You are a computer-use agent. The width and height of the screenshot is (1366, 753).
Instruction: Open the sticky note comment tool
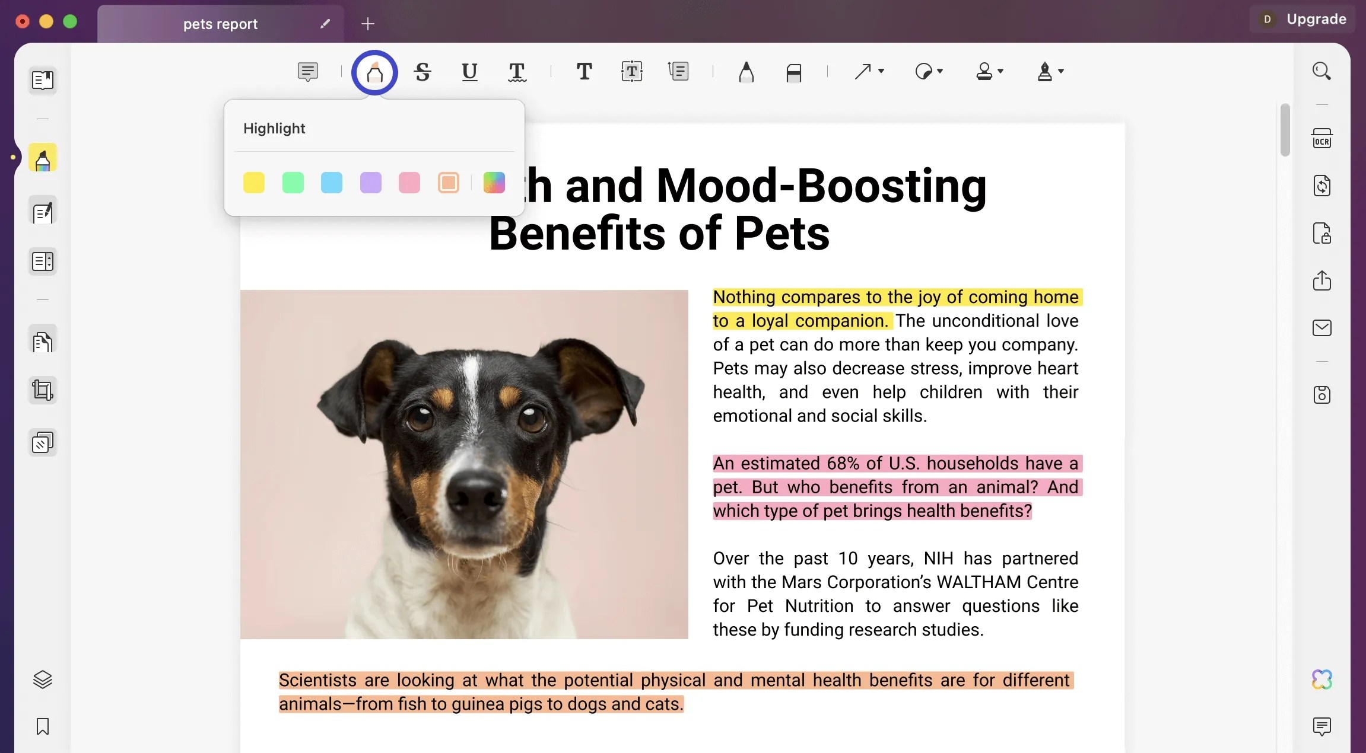tap(308, 72)
